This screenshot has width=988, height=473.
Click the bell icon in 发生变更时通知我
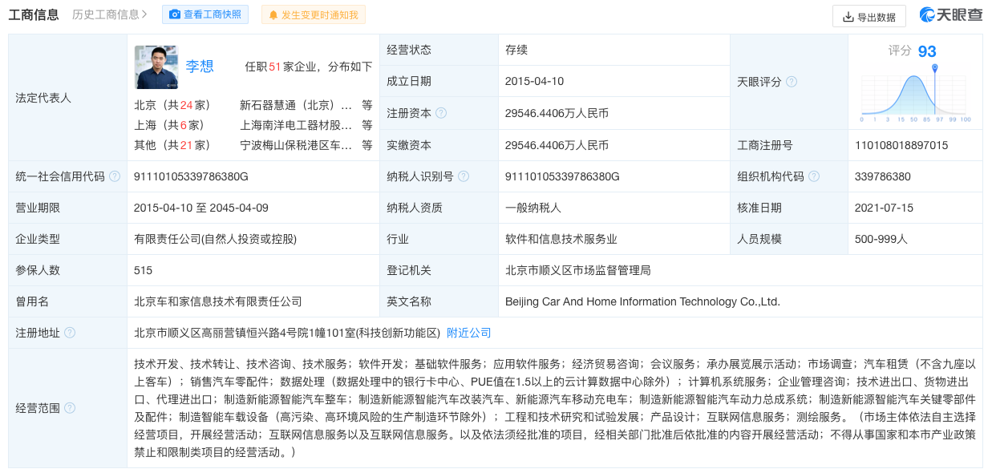pos(273,14)
